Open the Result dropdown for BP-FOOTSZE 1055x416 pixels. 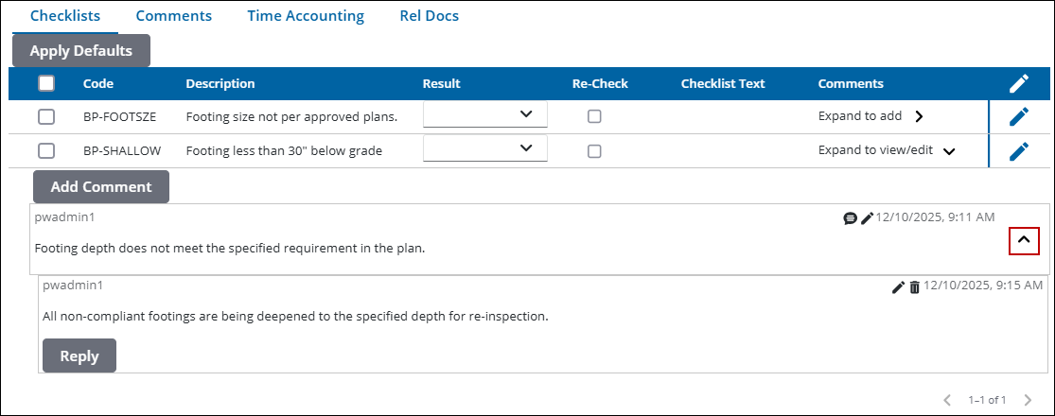485,115
